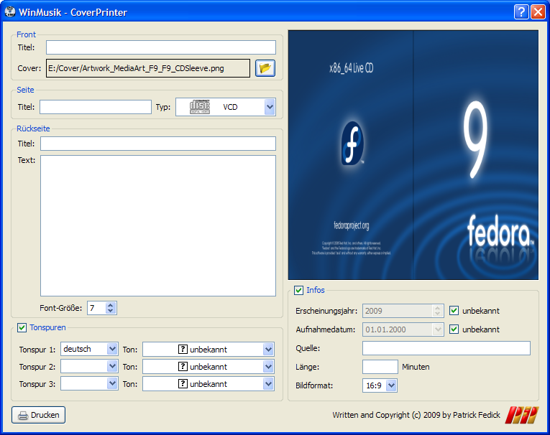Click the Front Titel input field
This screenshot has width=550, height=435.
(x=161, y=47)
